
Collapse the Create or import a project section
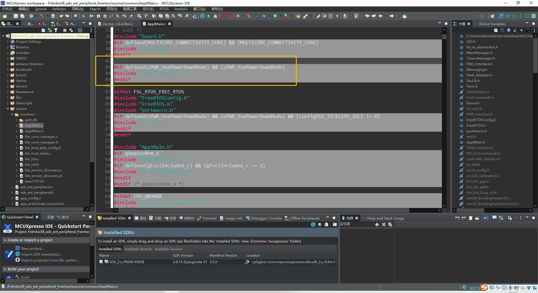click(x=5, y=240)
